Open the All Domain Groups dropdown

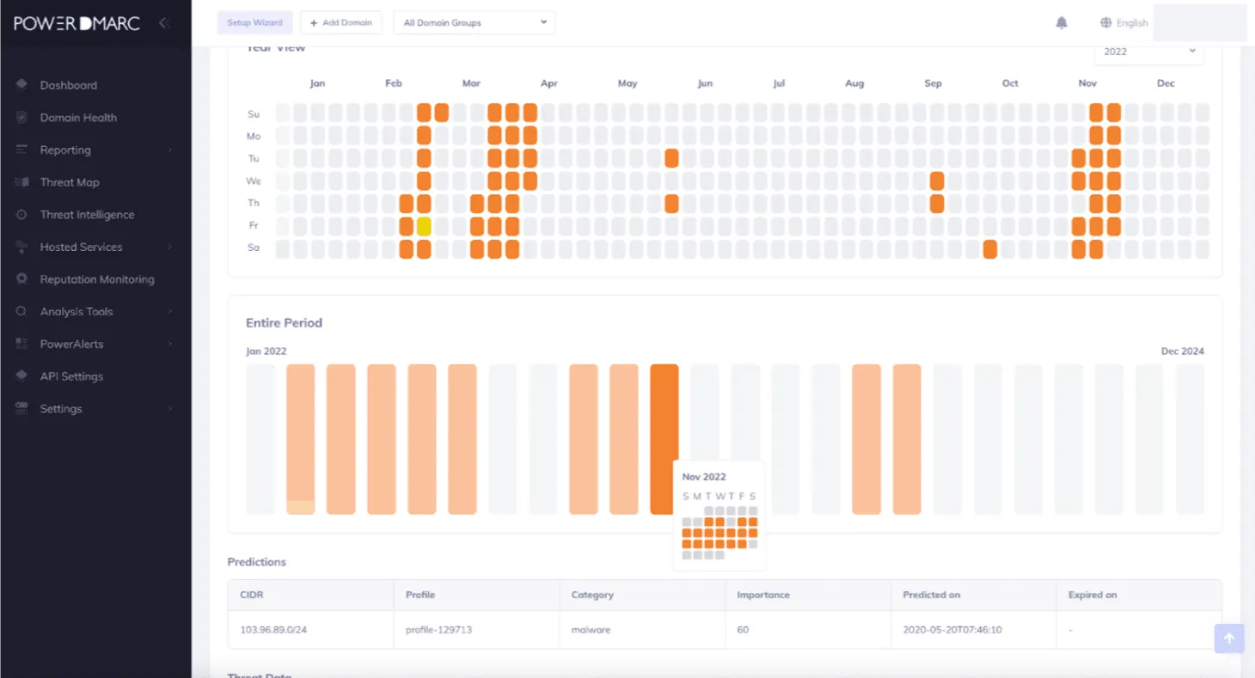click(x=474, y=22)
